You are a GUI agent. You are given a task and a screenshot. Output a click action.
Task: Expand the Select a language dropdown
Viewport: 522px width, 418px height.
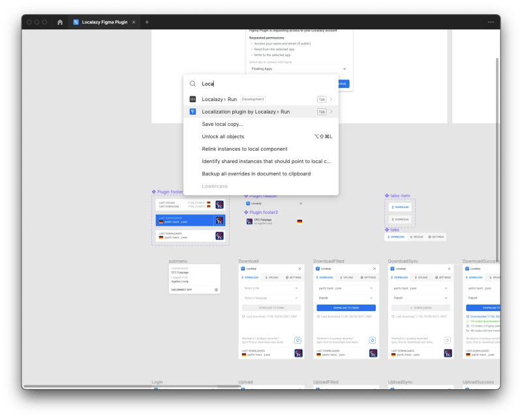point(272,298)
